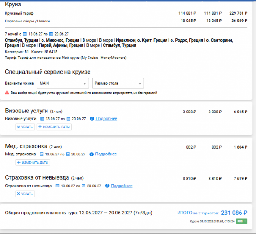
Task: Click the red warning triangle icon
Action: pos(7,93)
